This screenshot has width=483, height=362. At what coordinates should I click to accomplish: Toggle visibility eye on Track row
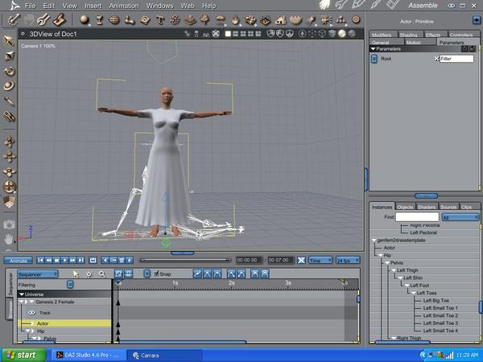pyautogui.click(x=32, y=312)
